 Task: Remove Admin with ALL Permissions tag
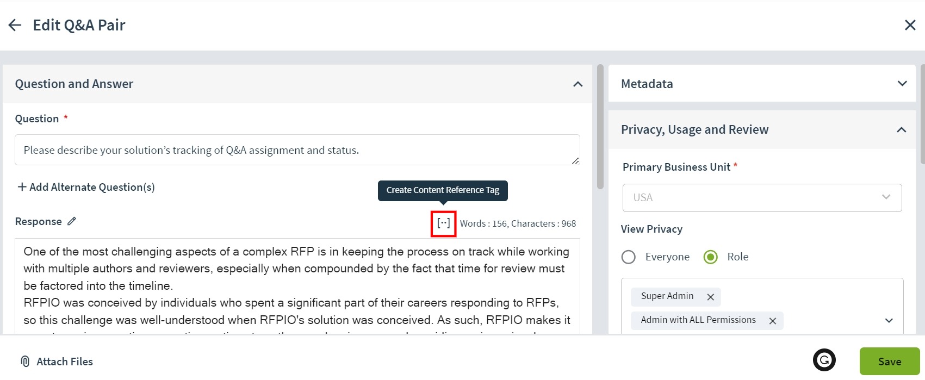pos(772,321)
